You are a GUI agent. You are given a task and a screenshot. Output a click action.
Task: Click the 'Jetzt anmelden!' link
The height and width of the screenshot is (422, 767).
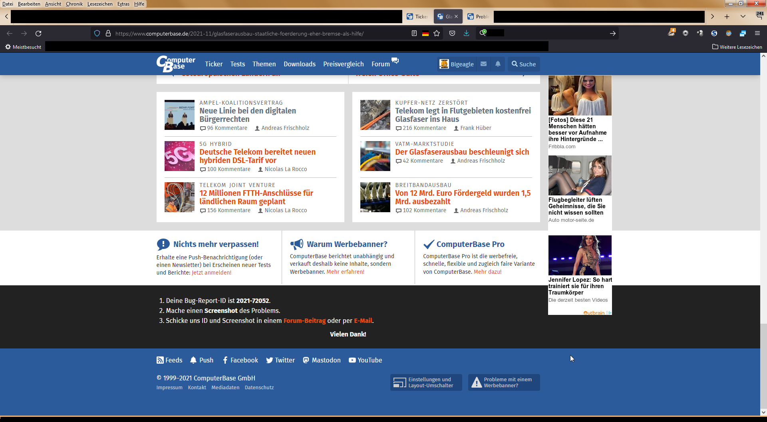pos(212,273)
